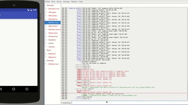The height and width of the screenshot is (105, 188).
Task: Open the matzew private chat
Action: (x=52, y=47)
